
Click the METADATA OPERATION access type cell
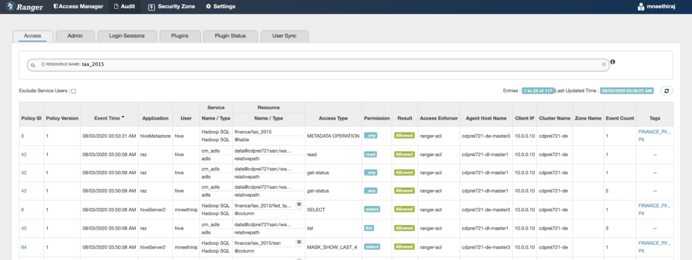click(x=333, y=136)
